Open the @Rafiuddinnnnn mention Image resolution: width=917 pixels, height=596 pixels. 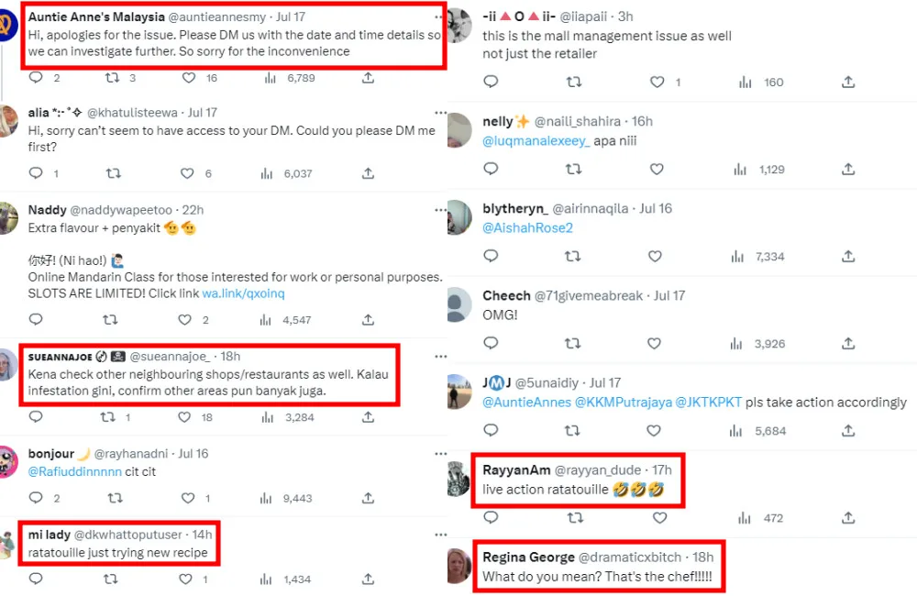(x=75, y=471)
